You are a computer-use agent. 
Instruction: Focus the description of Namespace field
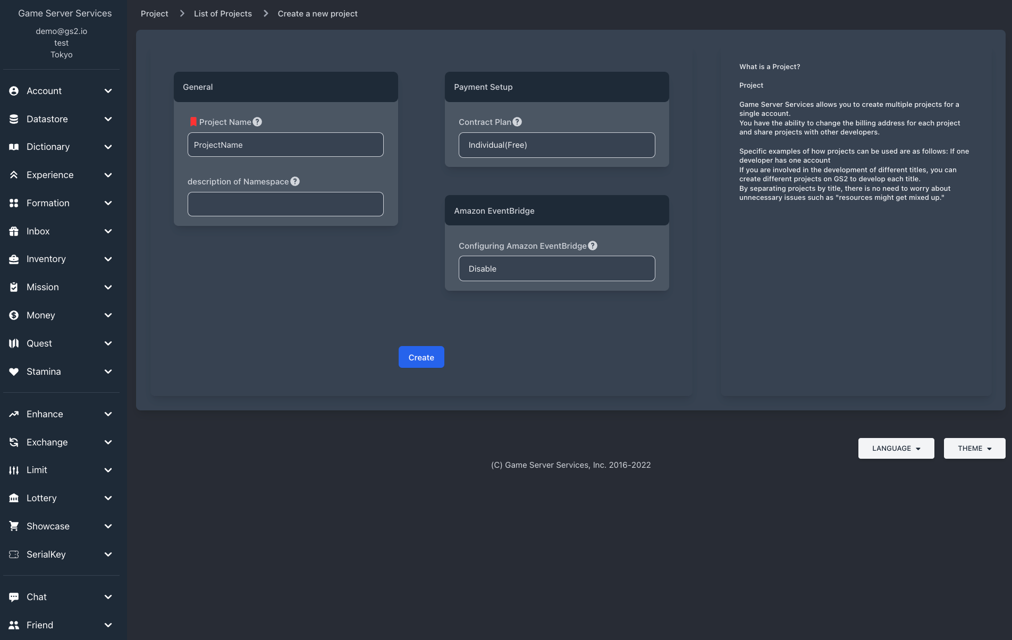point(285,204)
